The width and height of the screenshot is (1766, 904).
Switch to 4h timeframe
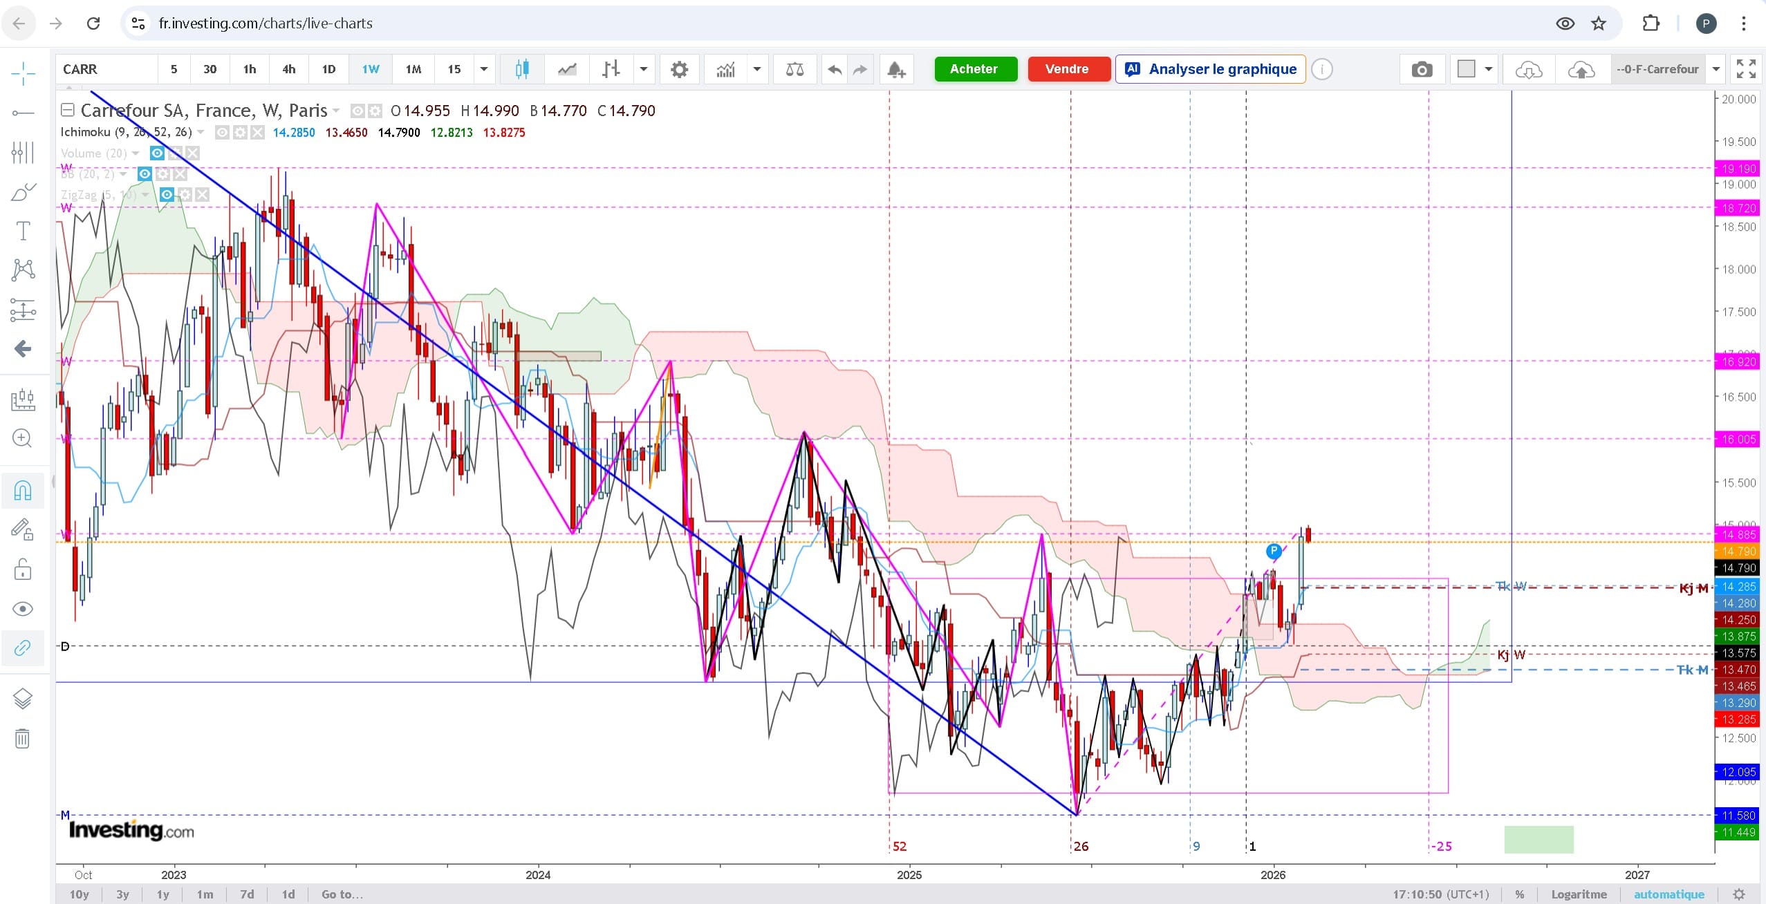[289, 69]
